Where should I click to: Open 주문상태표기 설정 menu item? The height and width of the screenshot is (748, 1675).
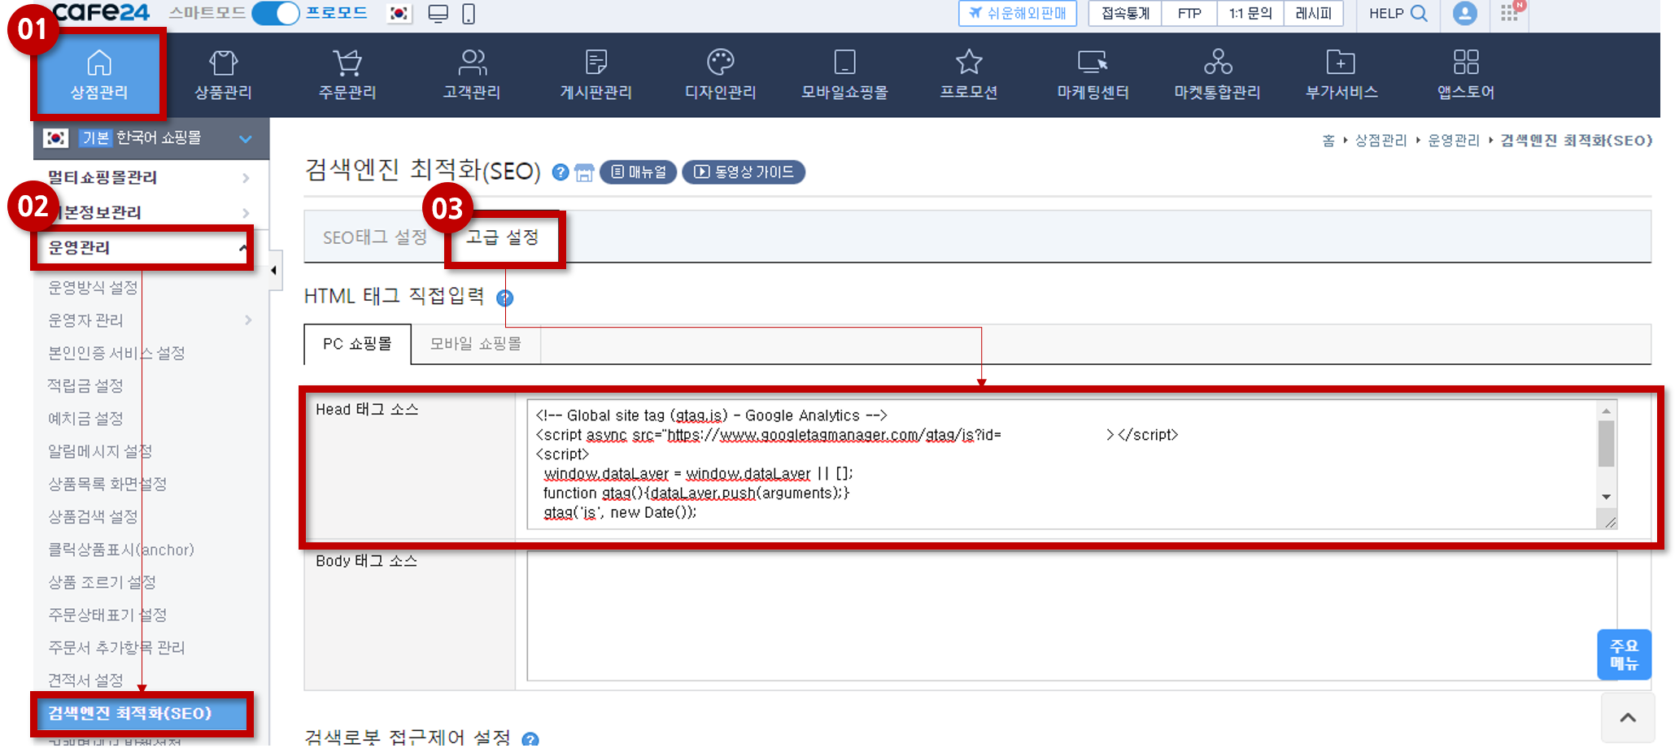point(107,615)
